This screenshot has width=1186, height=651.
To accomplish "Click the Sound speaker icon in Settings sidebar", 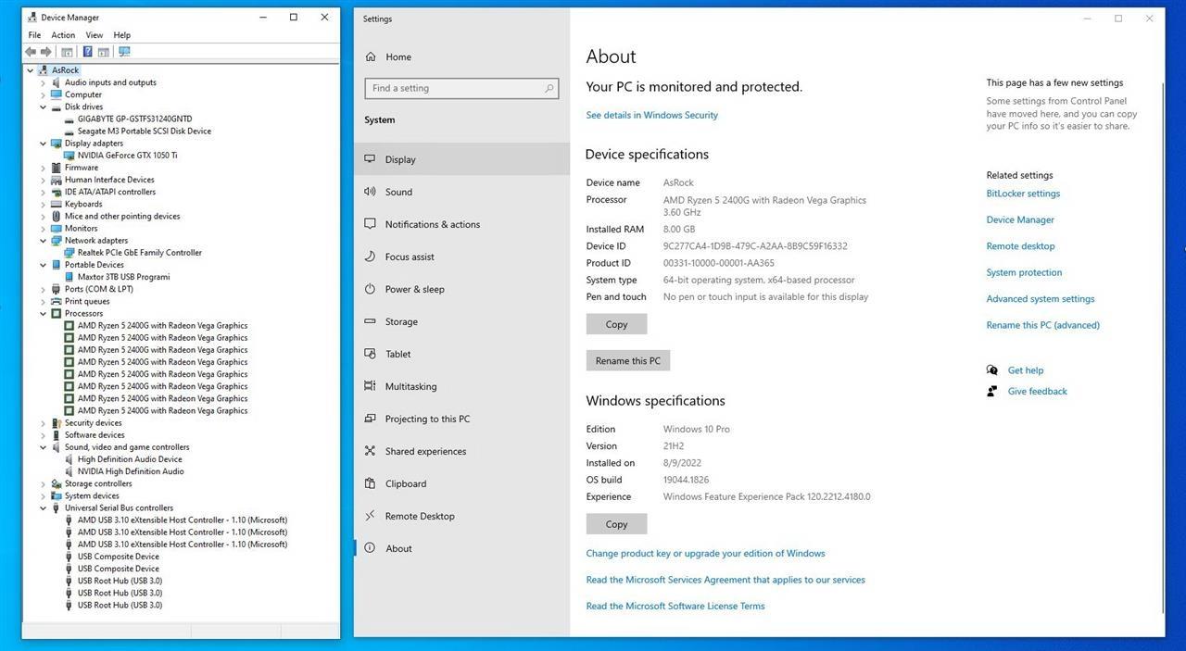I will coord(370,192).
